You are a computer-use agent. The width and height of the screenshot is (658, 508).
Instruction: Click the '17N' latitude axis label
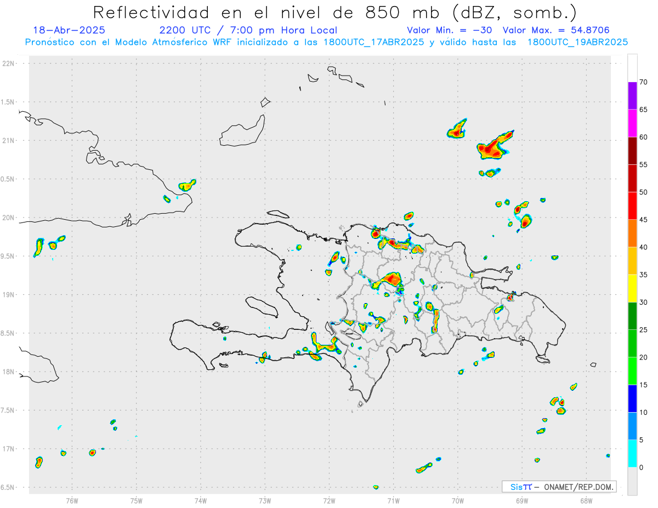[x=9, y=449]
